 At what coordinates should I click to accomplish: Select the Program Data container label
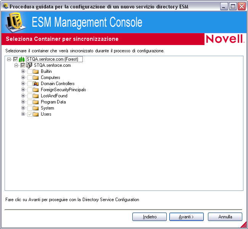click(x=53, y=102)
